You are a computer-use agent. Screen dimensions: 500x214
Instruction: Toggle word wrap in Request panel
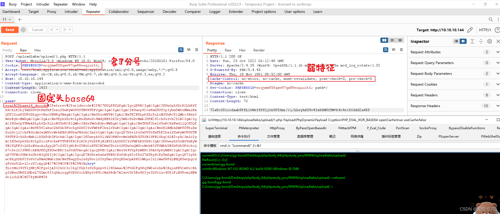point(181,50)
